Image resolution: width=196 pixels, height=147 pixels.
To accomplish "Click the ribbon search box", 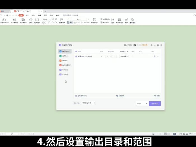I will pyautogui.click(x=71, y=15).
